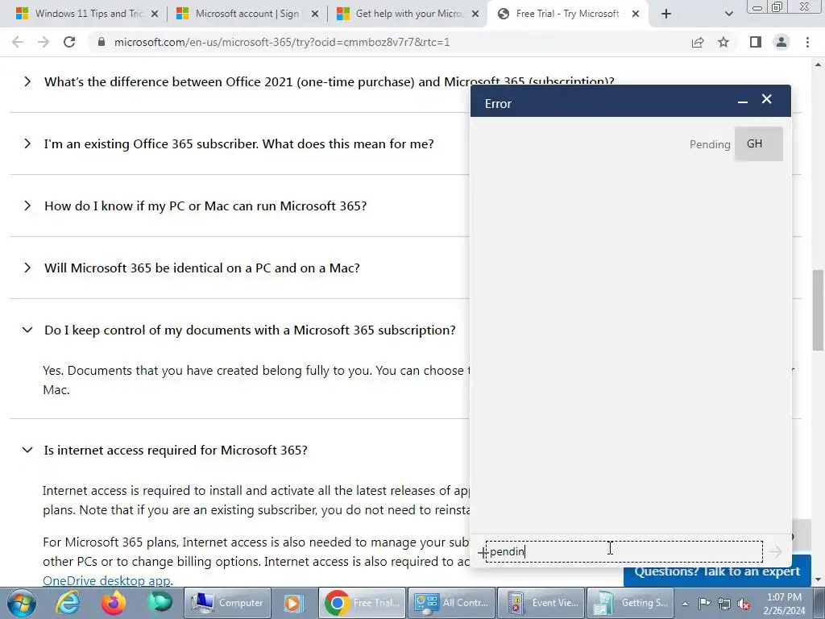The image size is (825, 619).
Task: Click the scrollbar up arrow
Action: (x=818, y=64)
